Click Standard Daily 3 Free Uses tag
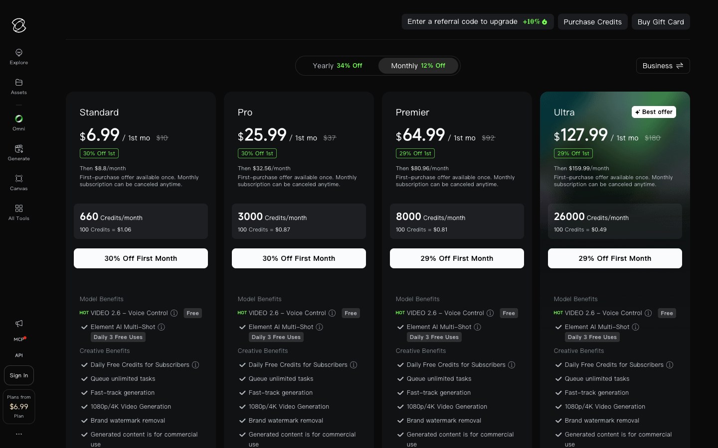 [118, 337]
